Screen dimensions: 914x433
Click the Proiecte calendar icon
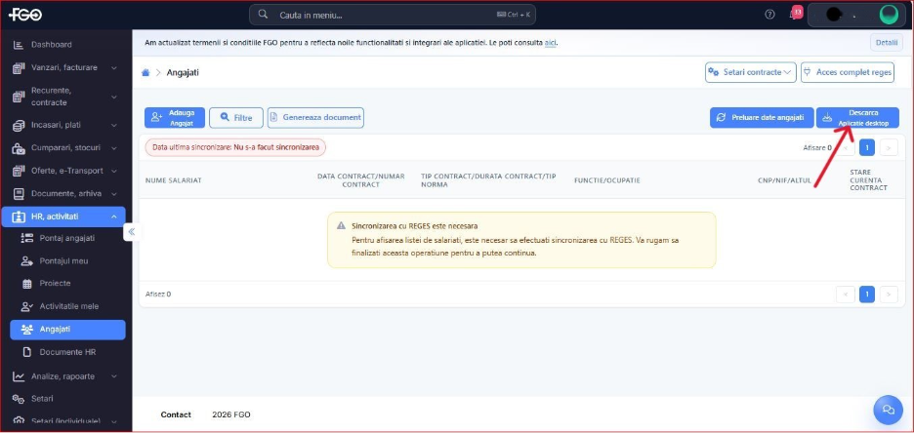point(26,284)
